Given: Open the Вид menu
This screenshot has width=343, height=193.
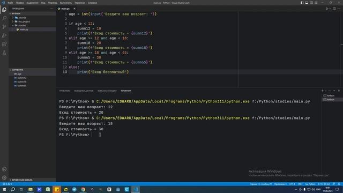Looking at the screenshot, I should tap(43, 3).
